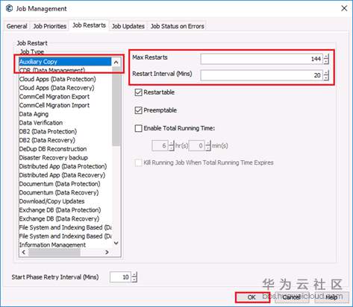The height and width of the screenshot is (307, 353).
Task: Open the Job Updates tab
Action: pyautogui.click(x=128, y=26)
